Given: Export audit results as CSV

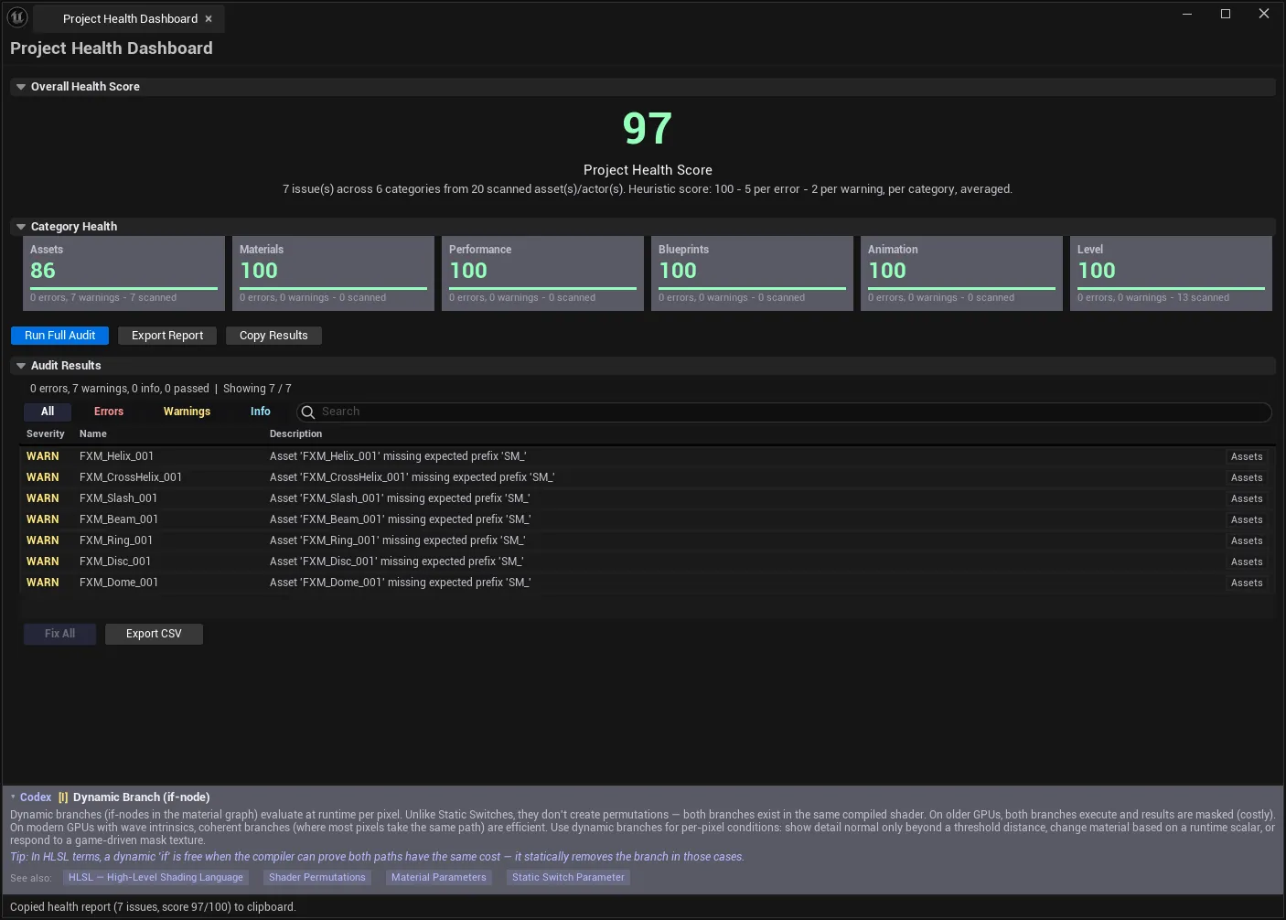Looking at the screenshot, I should coord(154,634).
